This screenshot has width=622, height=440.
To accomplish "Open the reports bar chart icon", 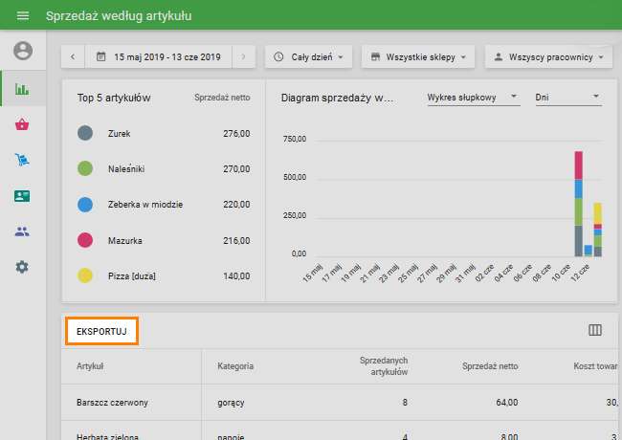I will [22, 89].
